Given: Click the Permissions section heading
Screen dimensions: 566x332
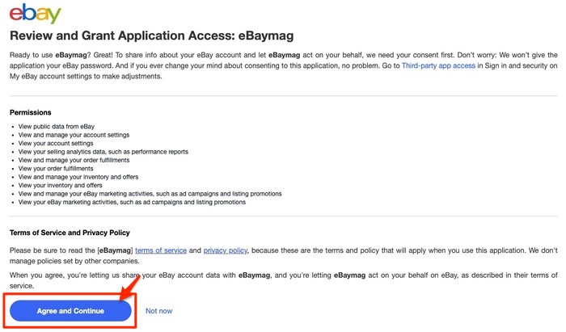Looking at the screenshot, I should click(31, 112).
